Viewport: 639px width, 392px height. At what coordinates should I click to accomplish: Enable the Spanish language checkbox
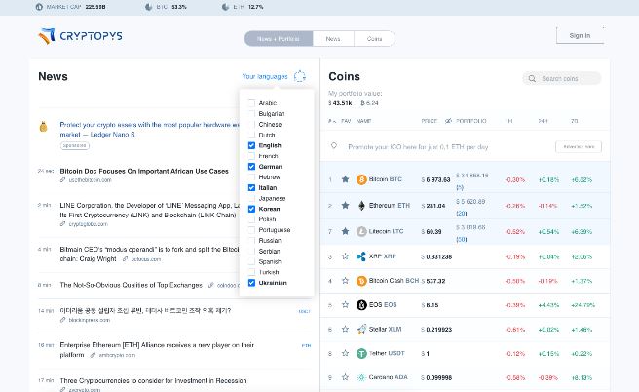(x=251, y=261)
